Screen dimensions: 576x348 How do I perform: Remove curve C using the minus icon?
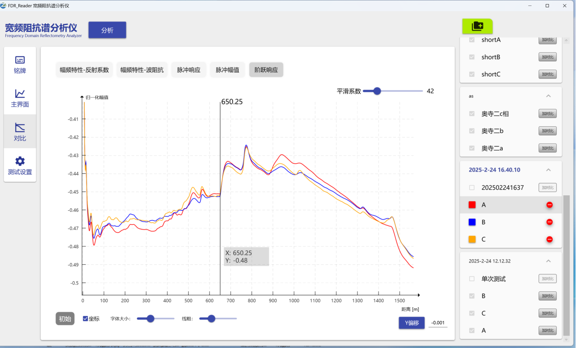[549, 239]
